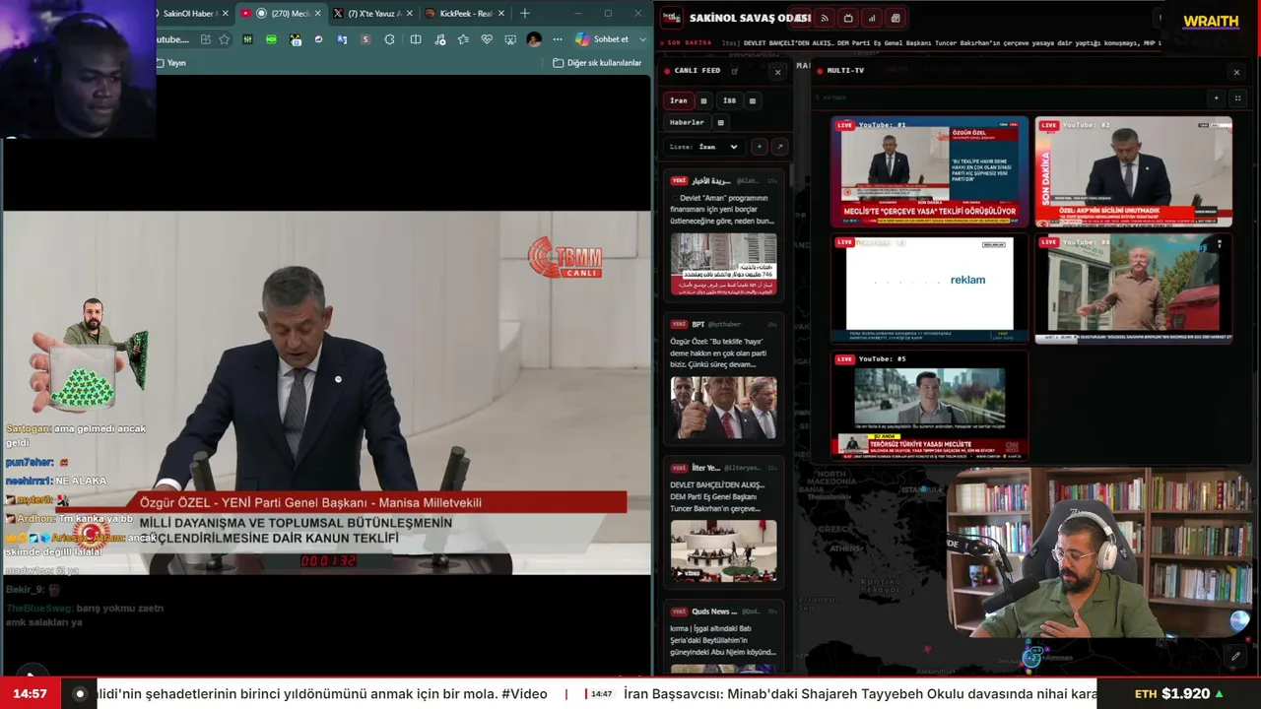The image size is (1261, 709).
Task: Add a new list with plus button
Action: pyautogui.click(x=759, y=147)
